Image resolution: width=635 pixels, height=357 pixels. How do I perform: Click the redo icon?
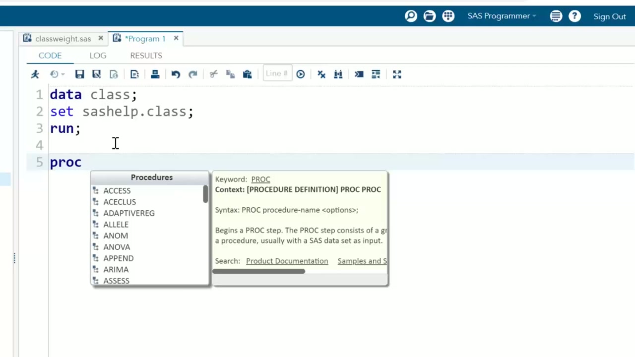point(193,74)
